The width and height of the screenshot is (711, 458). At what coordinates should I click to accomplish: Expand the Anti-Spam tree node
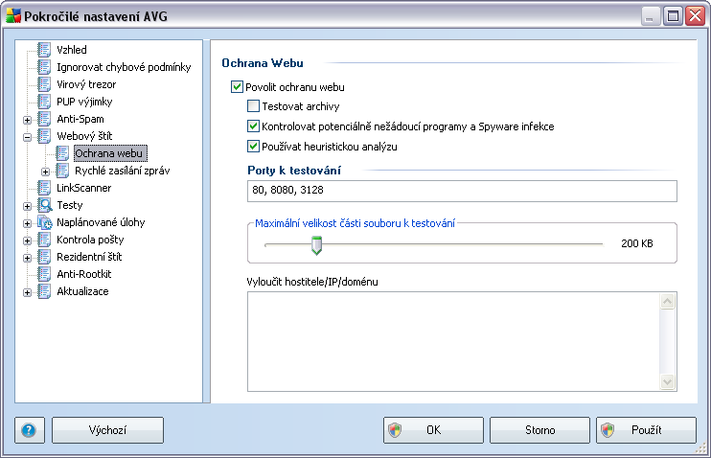pyautogui.click(x=27, y=120)
